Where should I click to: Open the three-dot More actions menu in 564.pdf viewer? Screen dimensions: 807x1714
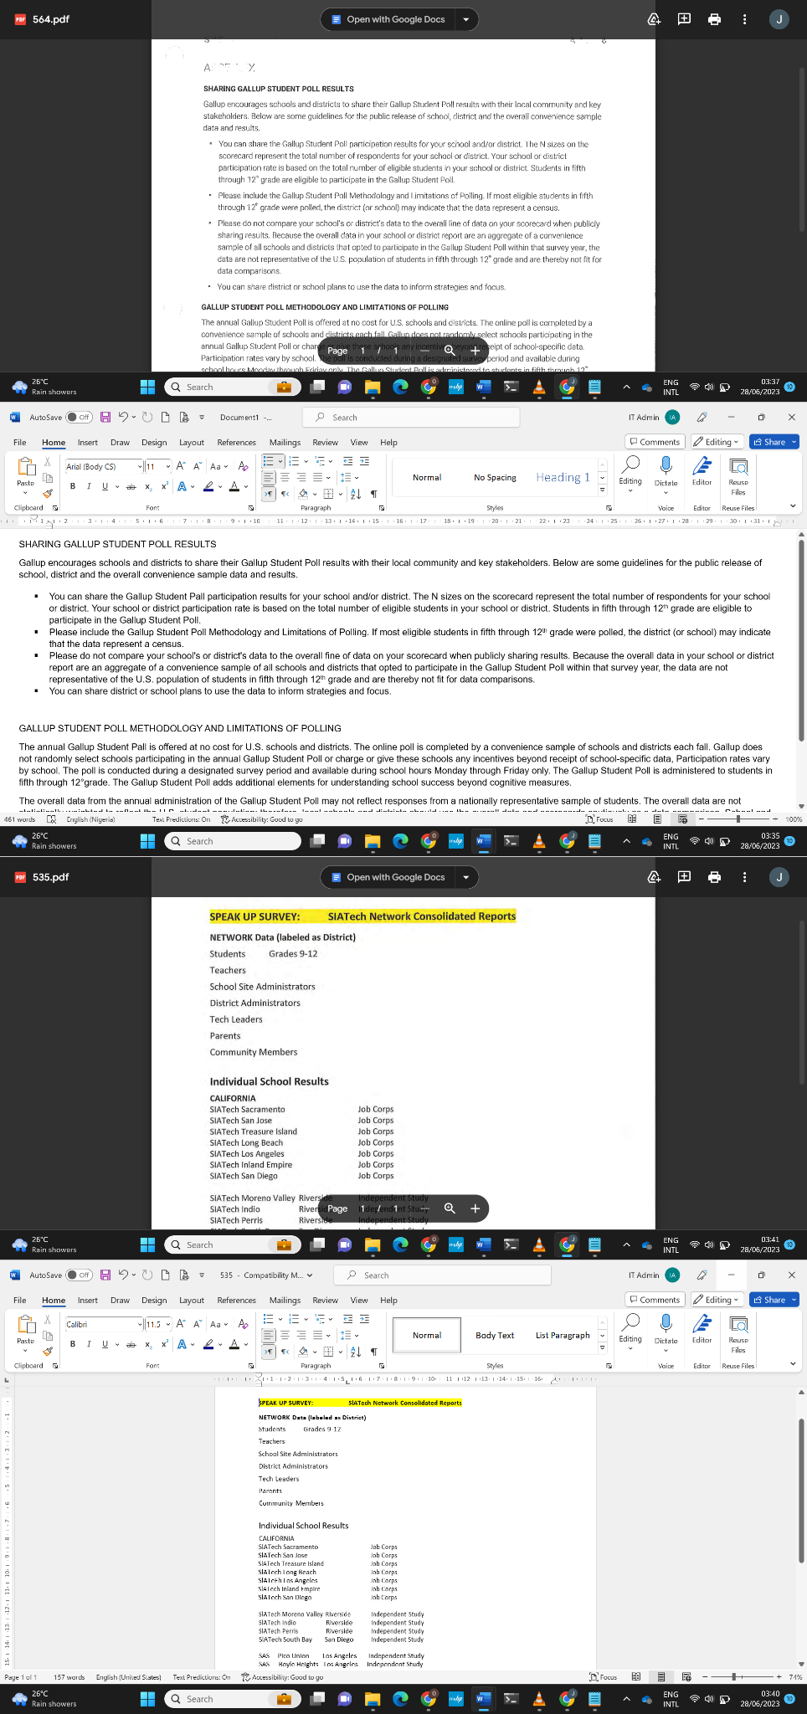[x=744, y=19]
